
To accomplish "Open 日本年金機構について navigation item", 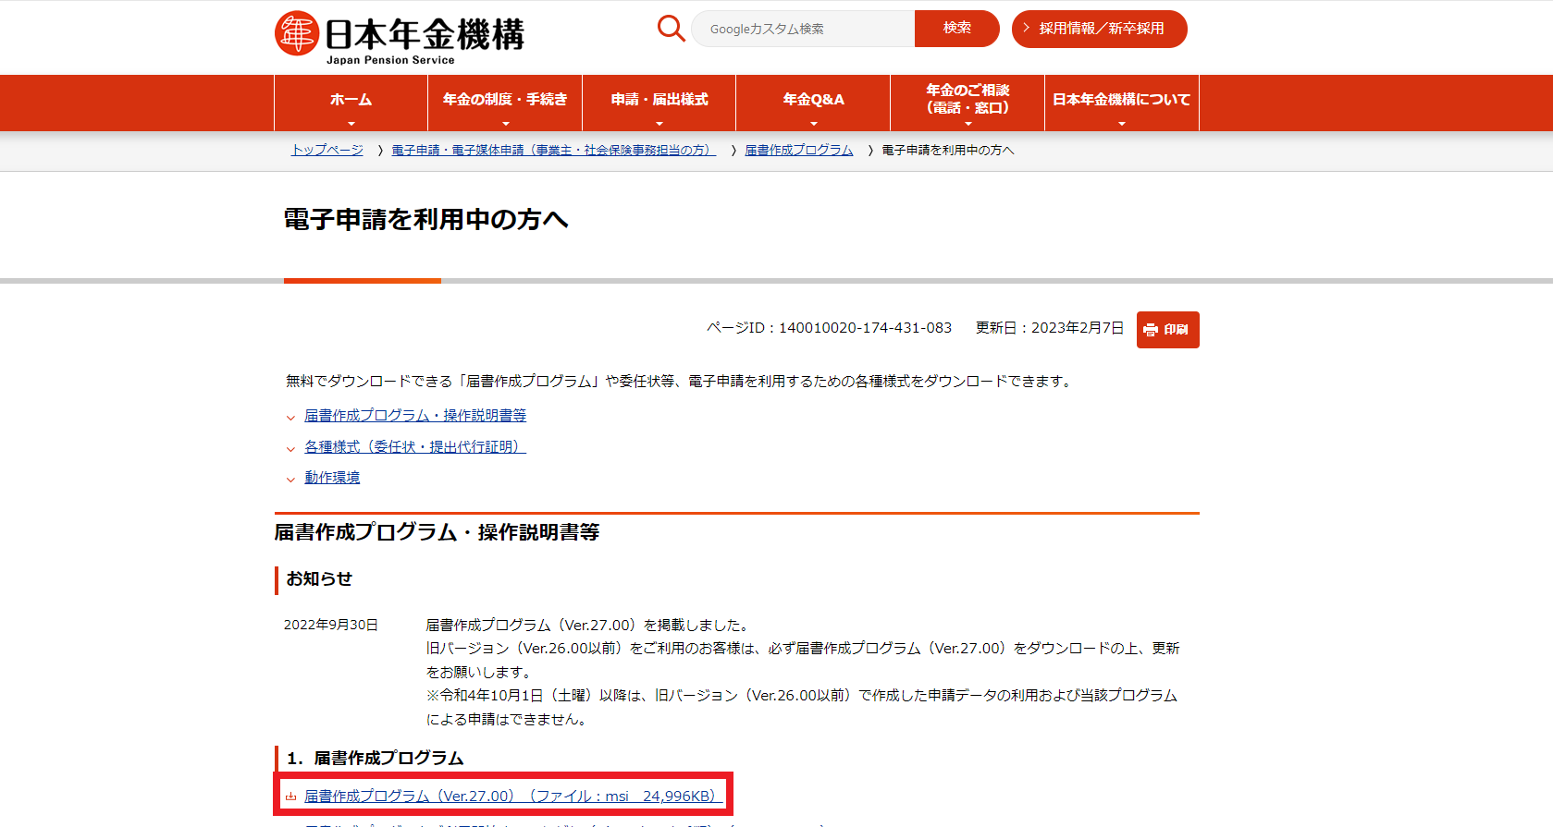I will pyautogui.click(x=1121, y=102).
